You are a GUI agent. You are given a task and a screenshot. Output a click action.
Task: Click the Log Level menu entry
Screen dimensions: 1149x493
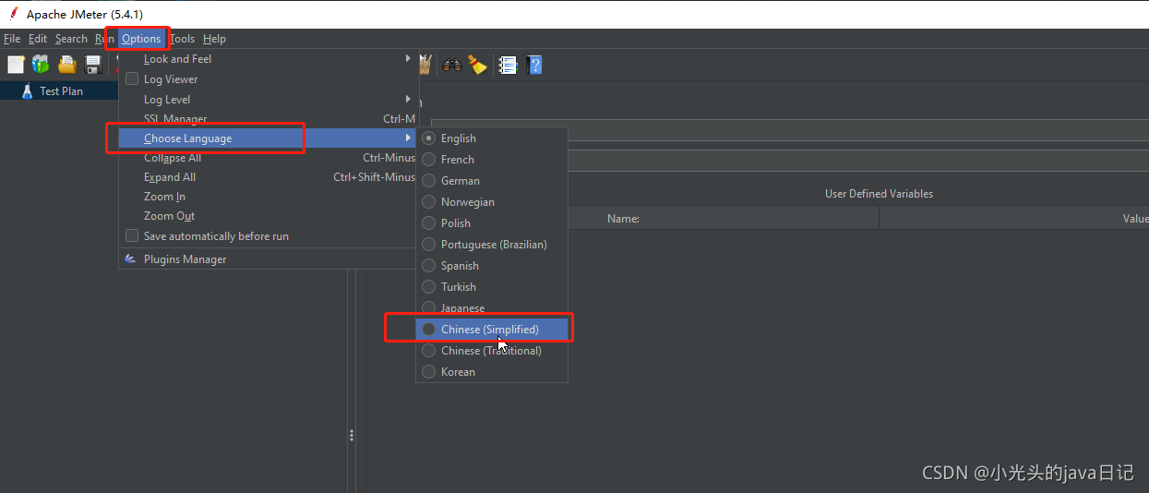[269, 99]
